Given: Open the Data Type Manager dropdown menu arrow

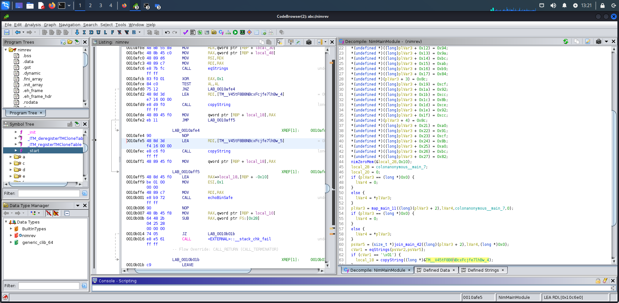Looking at the screenshot, I should (x=78, y=205).
